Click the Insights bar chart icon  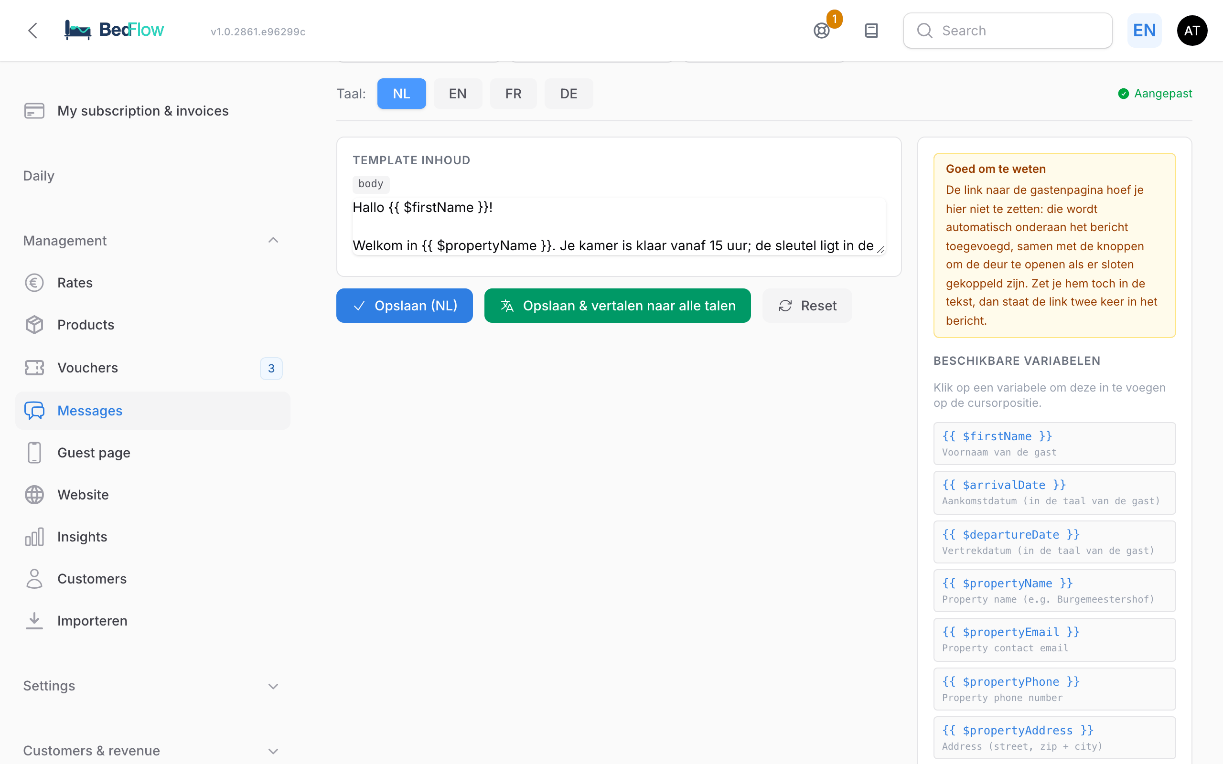pyautogui.click(x=34, y=537)
